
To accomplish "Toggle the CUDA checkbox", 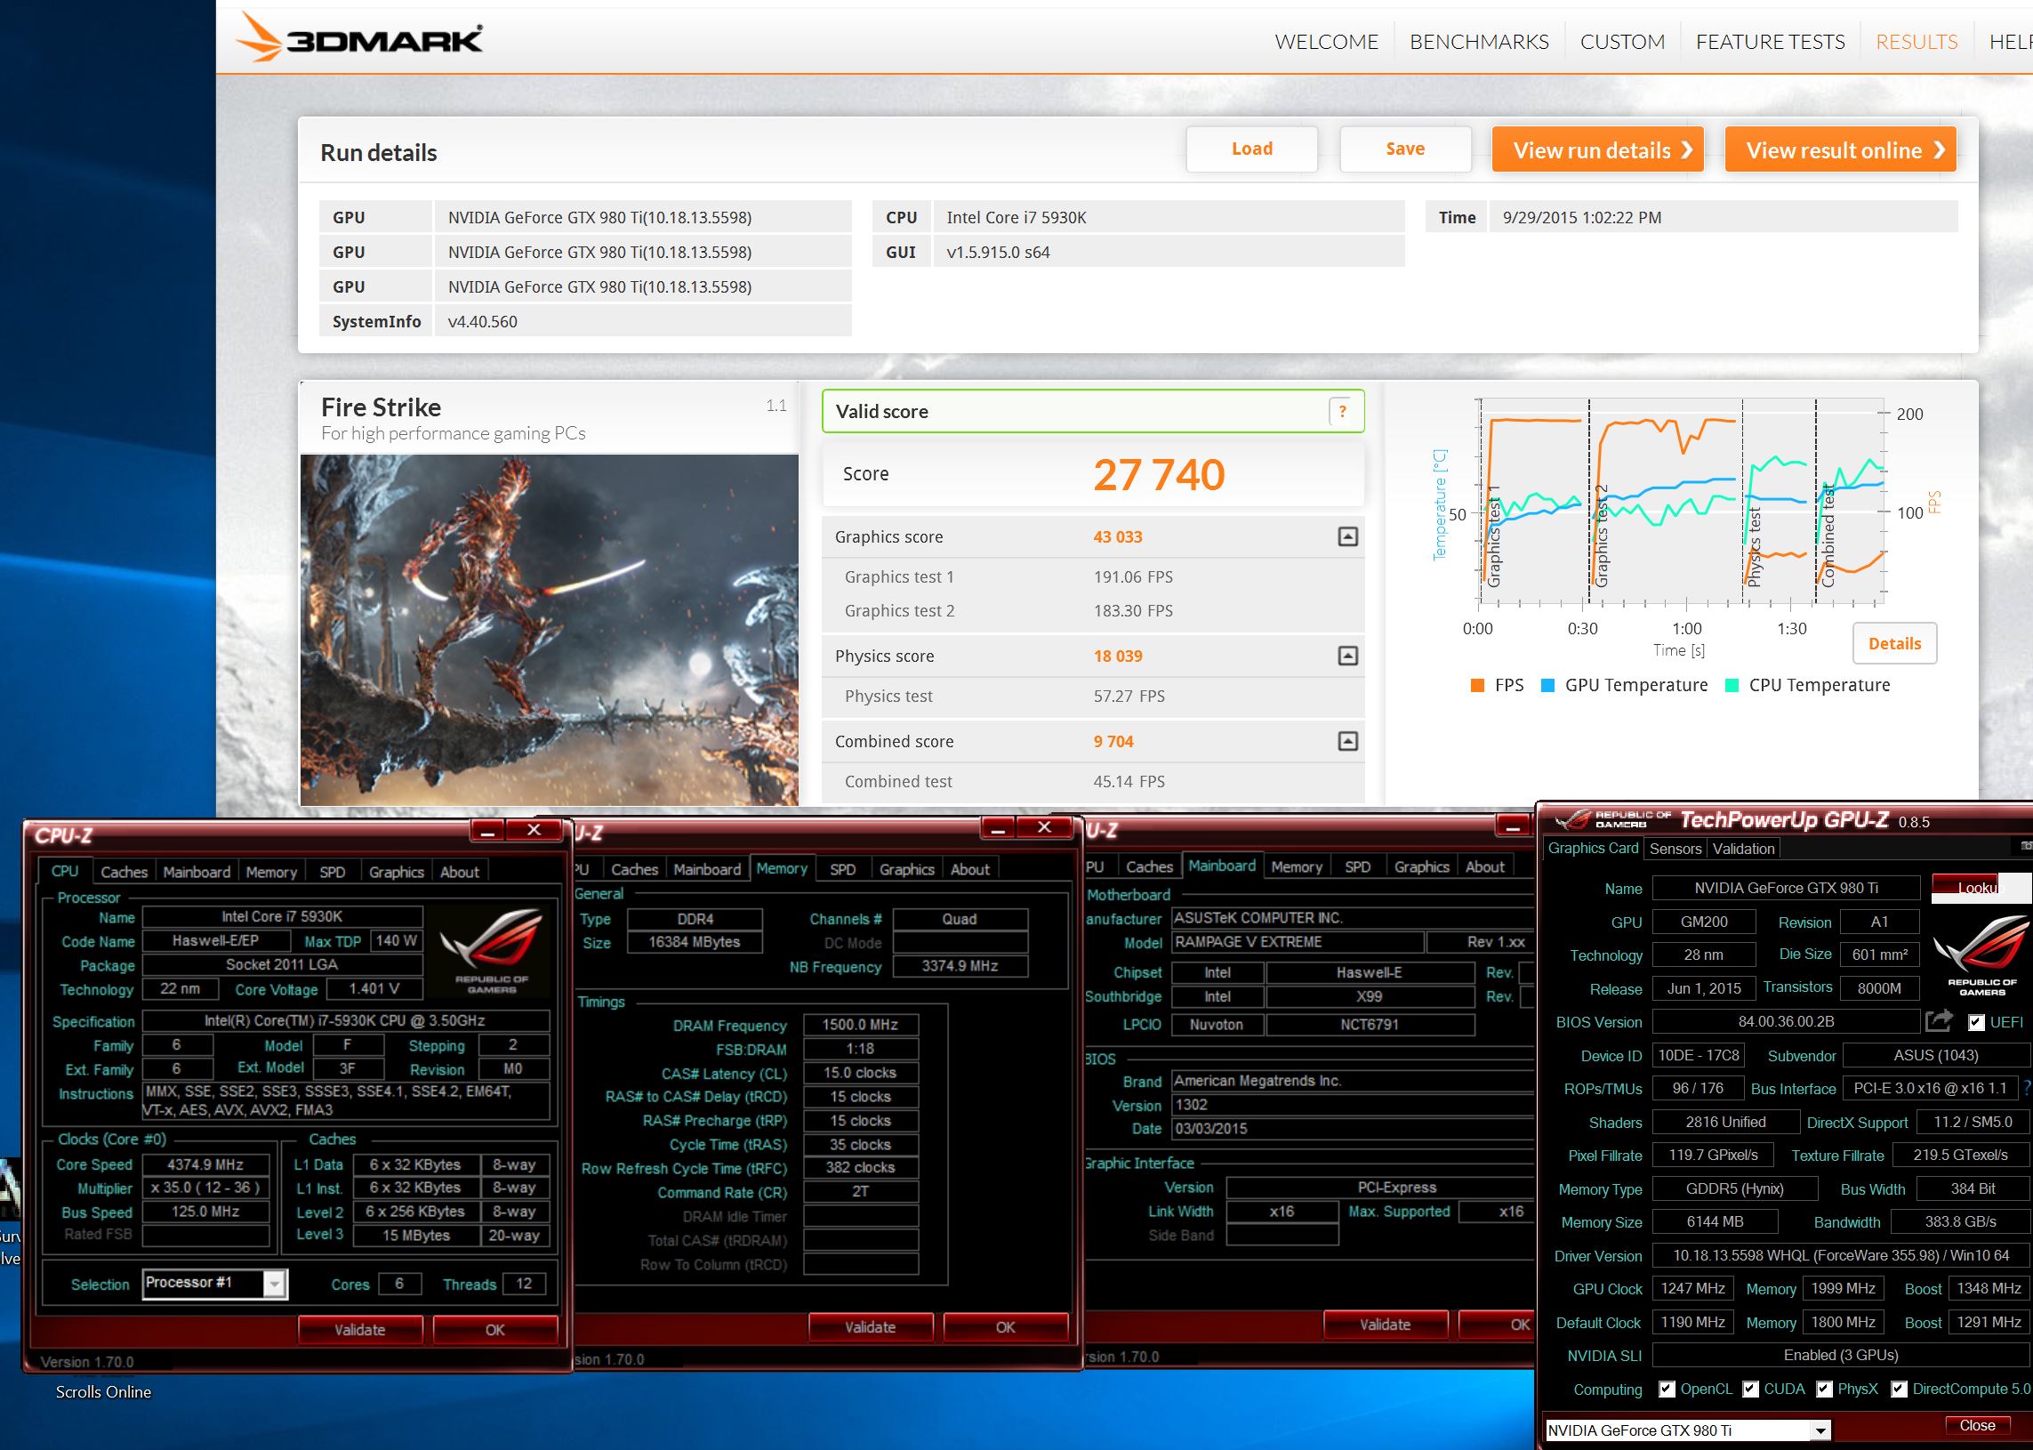I will (x=1750, y=1390).
